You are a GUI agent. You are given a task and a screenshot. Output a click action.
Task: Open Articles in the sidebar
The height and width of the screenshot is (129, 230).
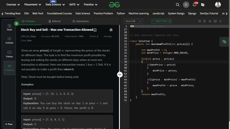pos(9,41)
